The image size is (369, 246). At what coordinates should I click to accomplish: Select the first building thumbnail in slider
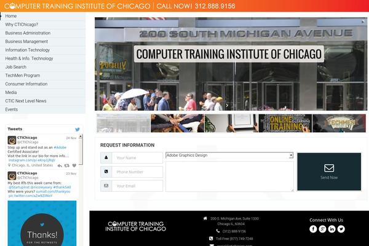click(x=124, y=123)
